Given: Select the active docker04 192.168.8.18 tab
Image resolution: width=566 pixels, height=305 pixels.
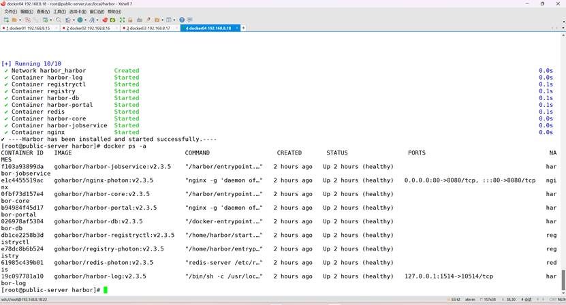Looking at the screenshot, I should click(208, 28).
